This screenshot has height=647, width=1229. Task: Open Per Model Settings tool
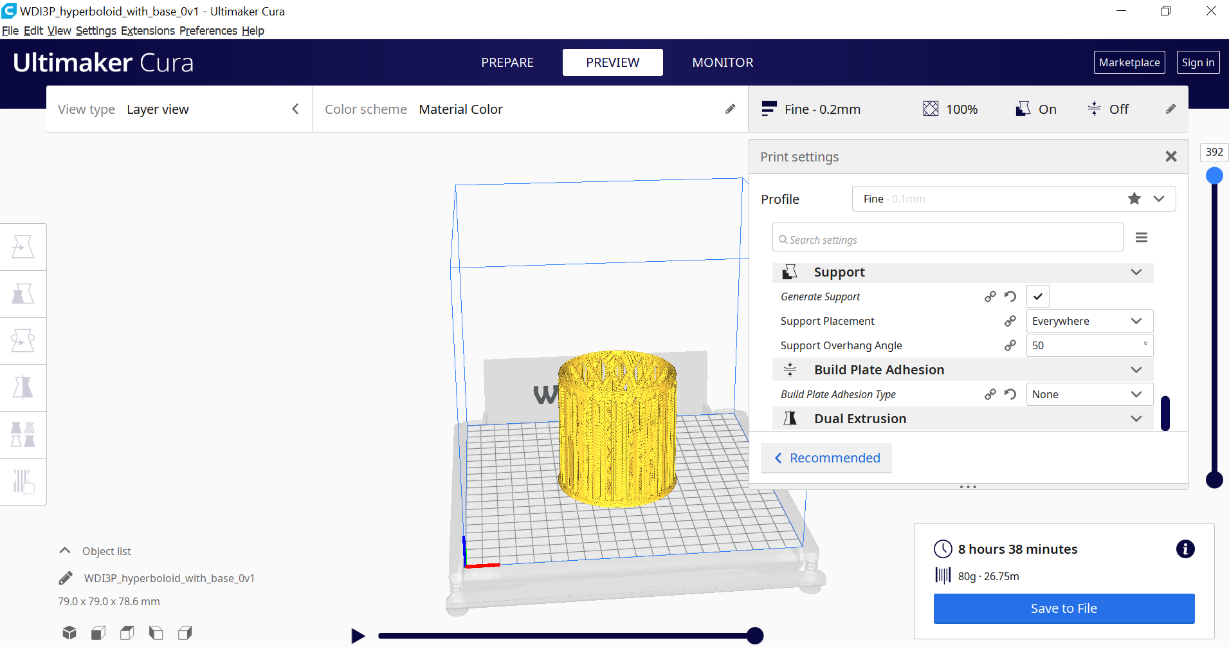pos(23,435)
